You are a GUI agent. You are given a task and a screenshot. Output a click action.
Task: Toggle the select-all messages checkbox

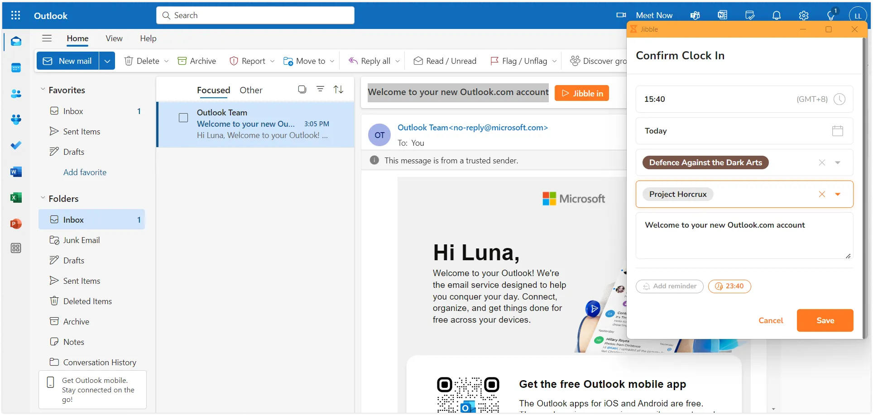point(302,90)
